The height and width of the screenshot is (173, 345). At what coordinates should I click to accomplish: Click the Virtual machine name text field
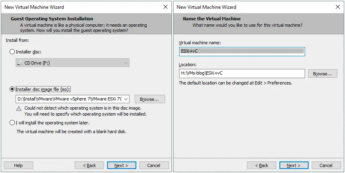tap(241, 51)
